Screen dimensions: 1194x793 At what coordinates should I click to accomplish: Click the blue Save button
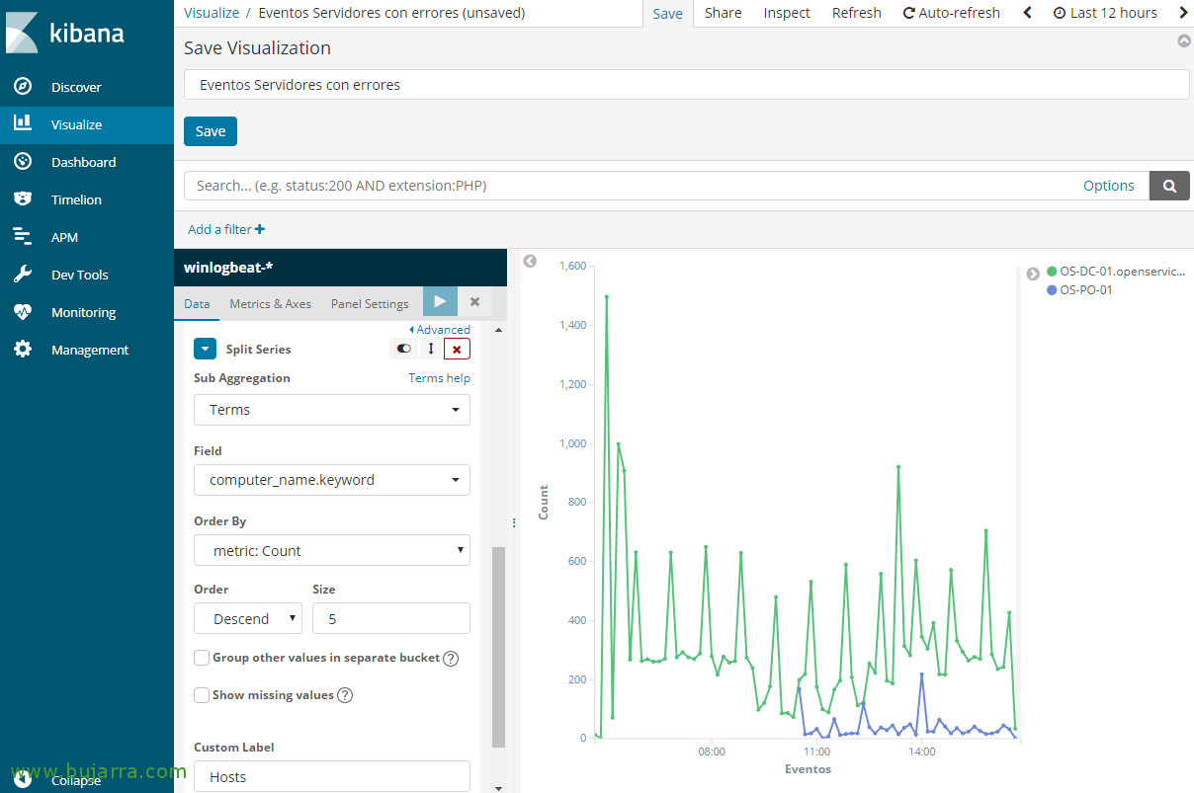210,131
